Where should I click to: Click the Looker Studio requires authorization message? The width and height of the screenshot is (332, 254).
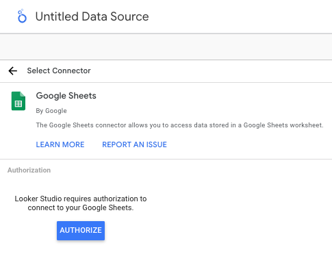click(81, 203)
